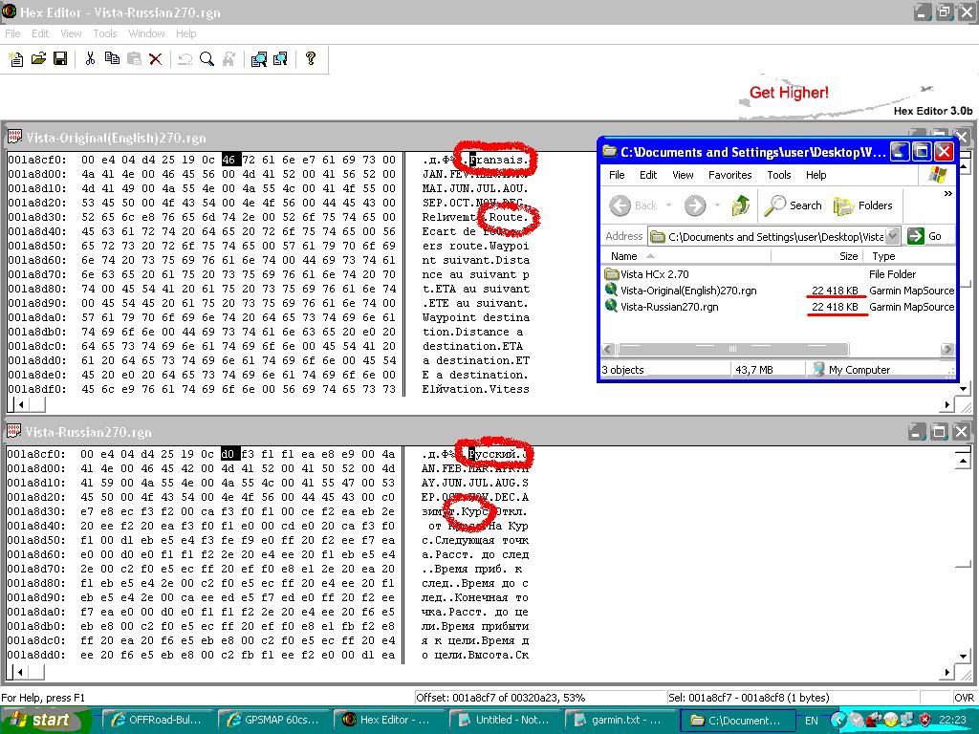Open the Tools menu in Hex Editor
Image resolution: width=979 pixels, height=734 pixels.
105,33
